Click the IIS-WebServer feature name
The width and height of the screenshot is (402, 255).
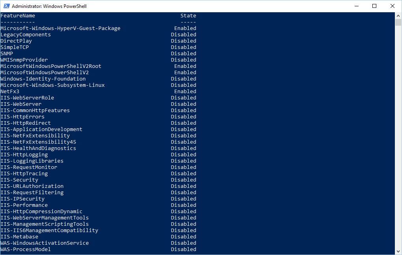tap(21, 104)
